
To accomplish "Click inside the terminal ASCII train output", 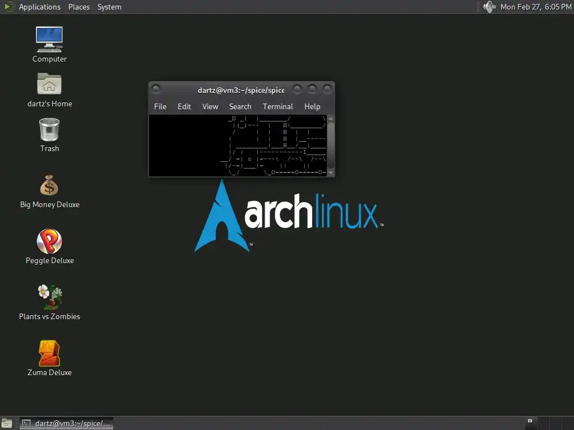I will click(x=238, y=146).
